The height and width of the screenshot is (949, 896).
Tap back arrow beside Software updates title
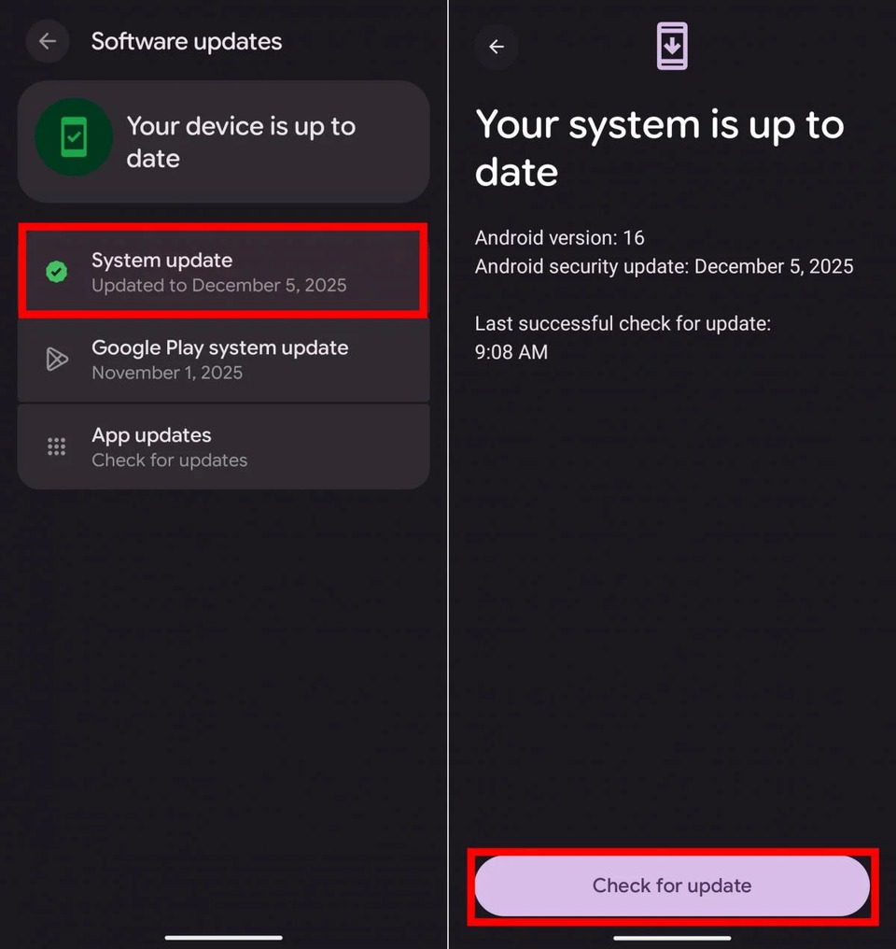click(48, 42)
